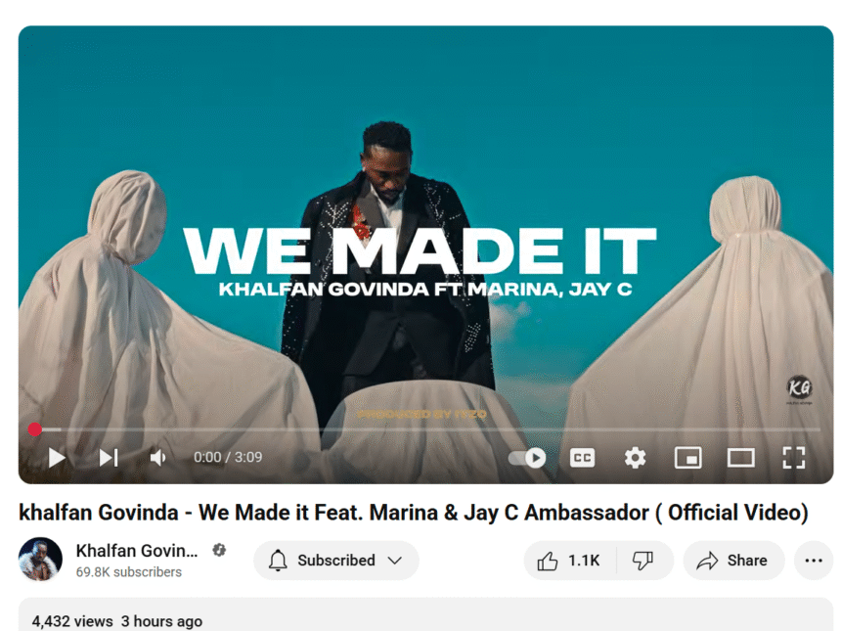Like the video with thumbs up

pyautogui.click(x=569, y=561)
